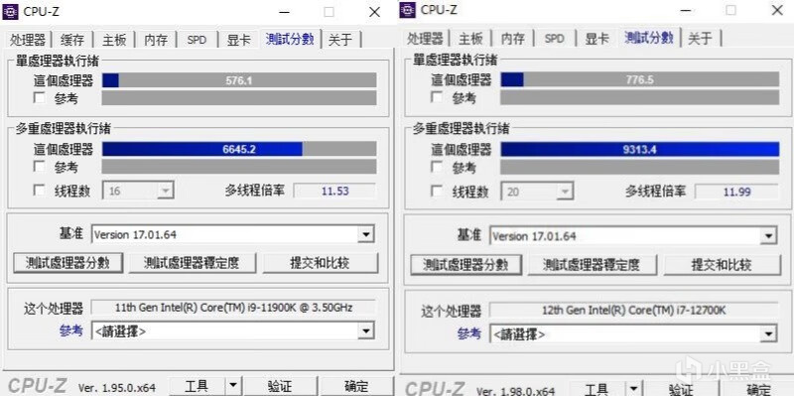Open 处理器 tab in left CPU-Z window

tap(28, 40)
